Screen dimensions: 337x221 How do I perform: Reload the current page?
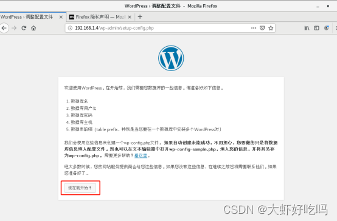(24, 28)
